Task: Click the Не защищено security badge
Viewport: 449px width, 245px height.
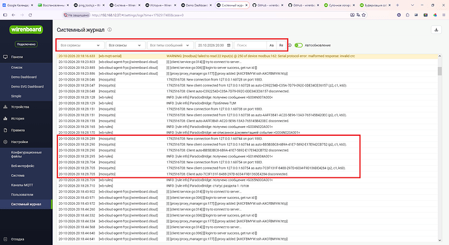Action: point(76,15)
